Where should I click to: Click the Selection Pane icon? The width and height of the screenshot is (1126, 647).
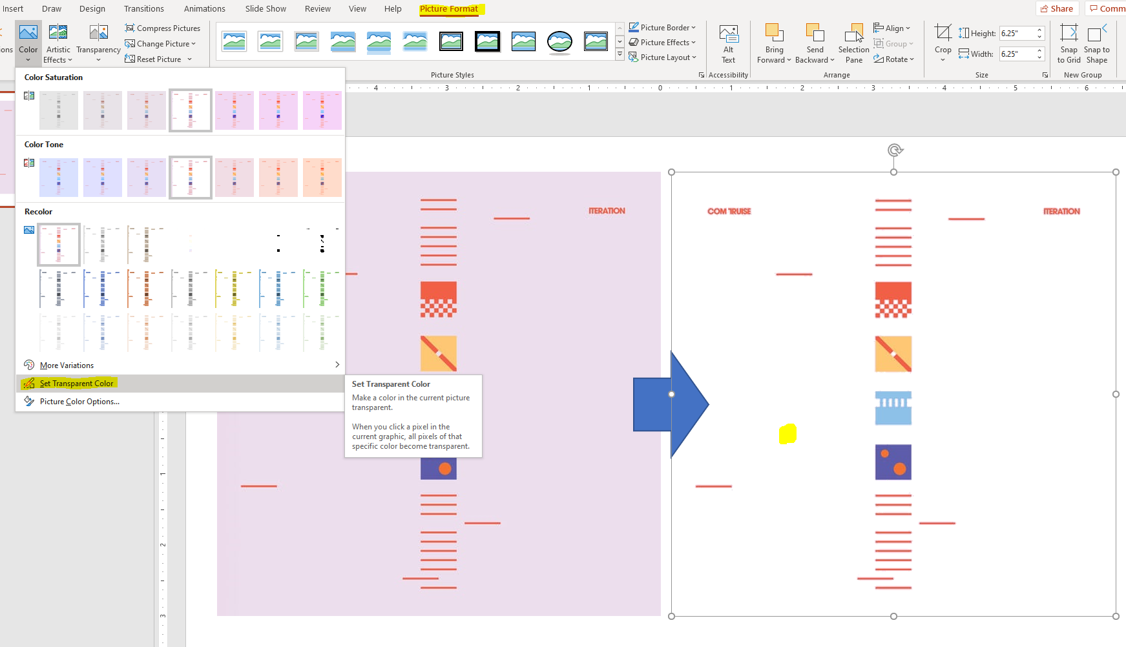pos(853,33)
